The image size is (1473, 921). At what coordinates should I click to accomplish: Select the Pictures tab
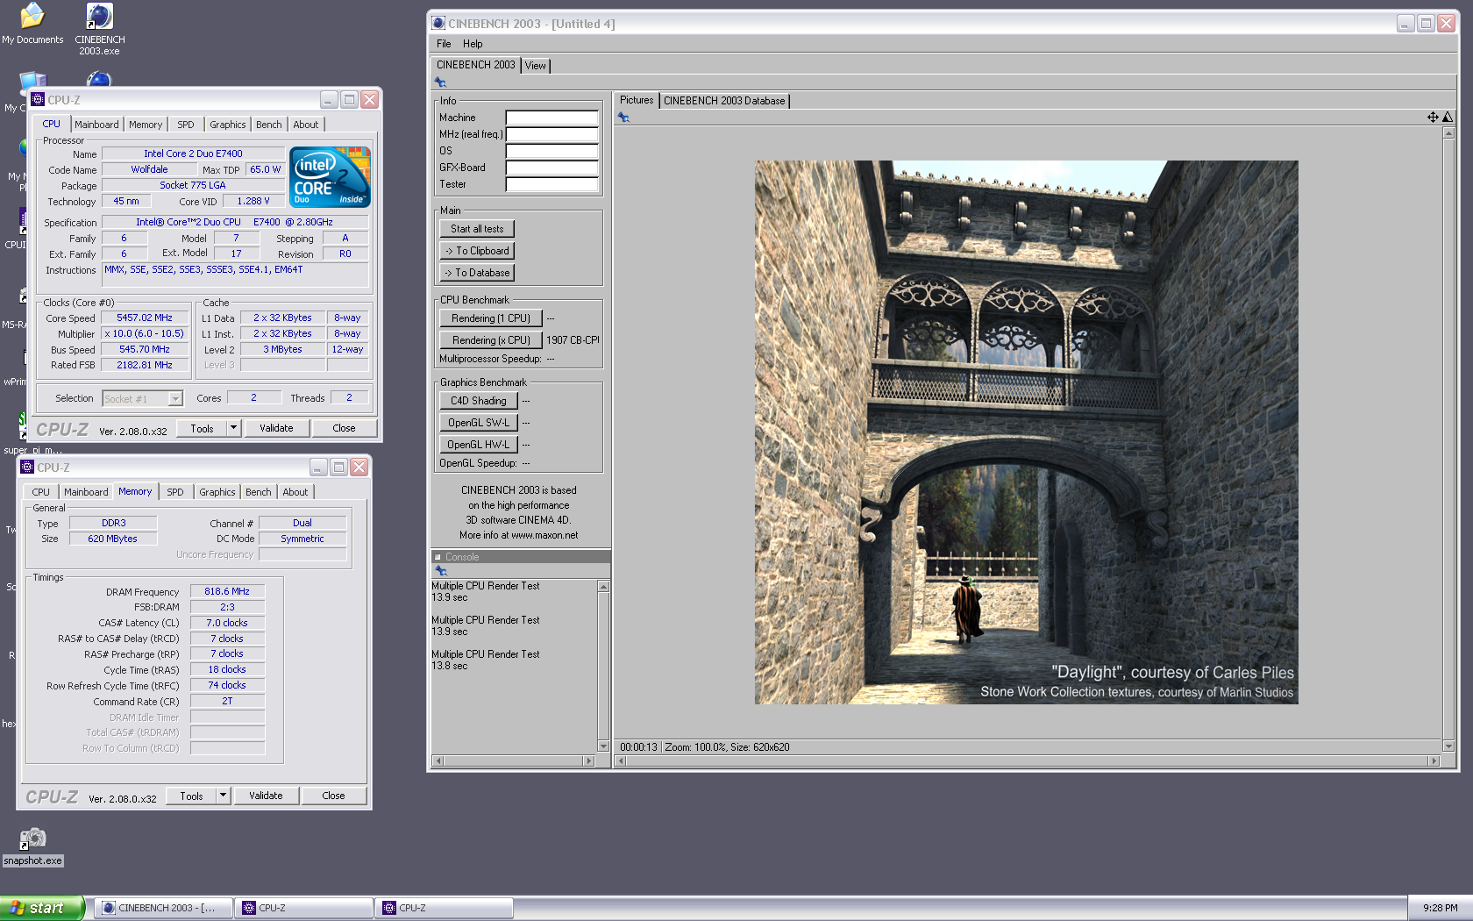pyautogui.click(x=637, y=100)
